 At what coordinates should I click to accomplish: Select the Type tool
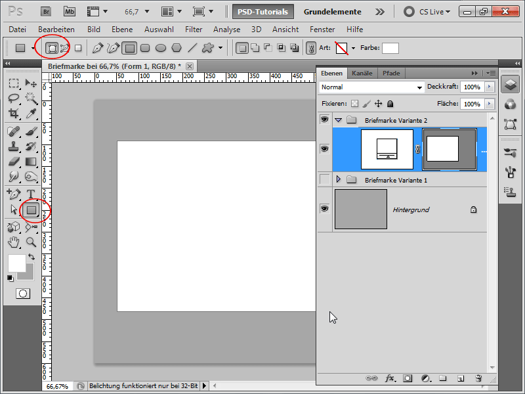click(x=31, y=194)
